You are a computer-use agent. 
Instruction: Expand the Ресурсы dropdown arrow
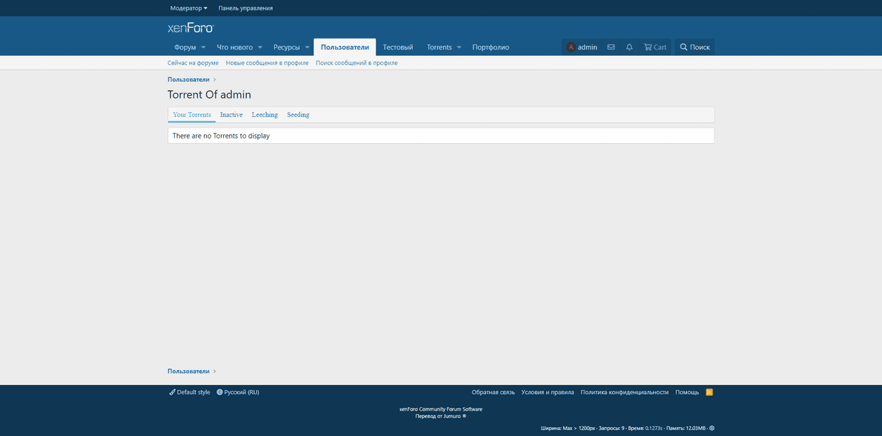[x=307, y=48]
